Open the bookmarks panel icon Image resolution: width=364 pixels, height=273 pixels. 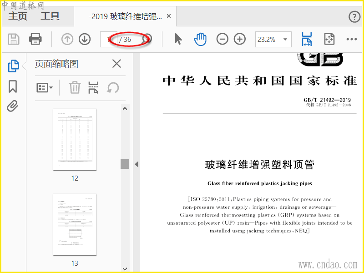pyautogui.click(x=13, y=86)
